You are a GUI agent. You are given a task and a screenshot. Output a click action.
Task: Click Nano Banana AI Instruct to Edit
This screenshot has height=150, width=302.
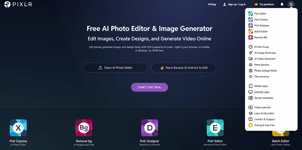pos(184,67)
